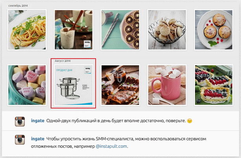Viewport: 241px width, 158px height.
Task: Open the berry tart slices photo
Action: 213,85
